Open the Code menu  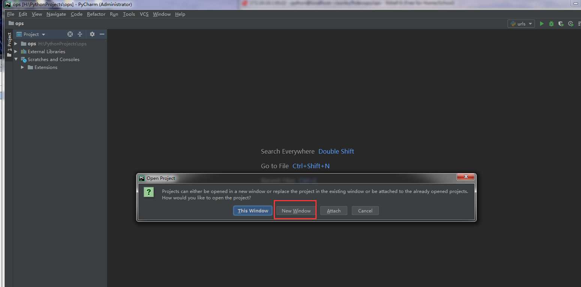77,14
